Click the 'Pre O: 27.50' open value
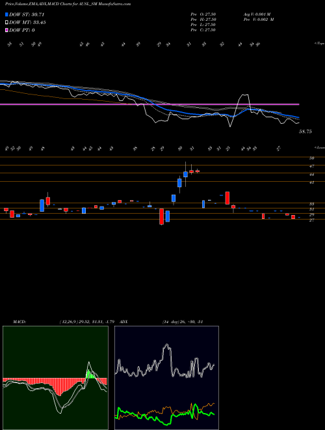This screenshot has width=325, height=430. click(203, 14)
